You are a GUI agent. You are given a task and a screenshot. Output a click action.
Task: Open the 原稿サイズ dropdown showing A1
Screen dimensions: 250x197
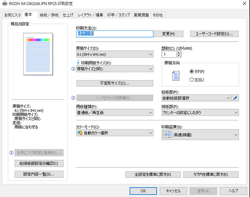[x=114, y=54]
